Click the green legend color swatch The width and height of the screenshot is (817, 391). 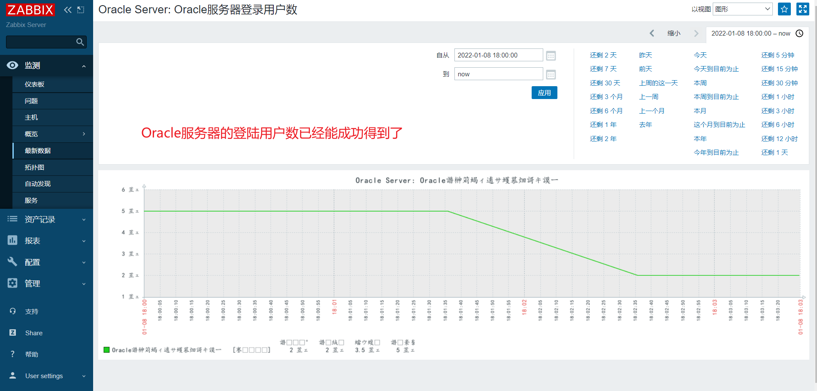pyautogui.click(x=106, y=350)
